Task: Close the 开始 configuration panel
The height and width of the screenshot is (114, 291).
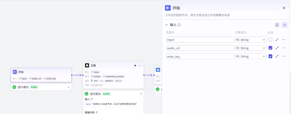Action: coord(284,8)
